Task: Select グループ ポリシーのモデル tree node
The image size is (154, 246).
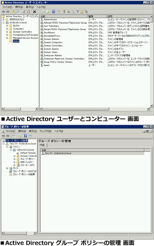Action: click(25, 171)
